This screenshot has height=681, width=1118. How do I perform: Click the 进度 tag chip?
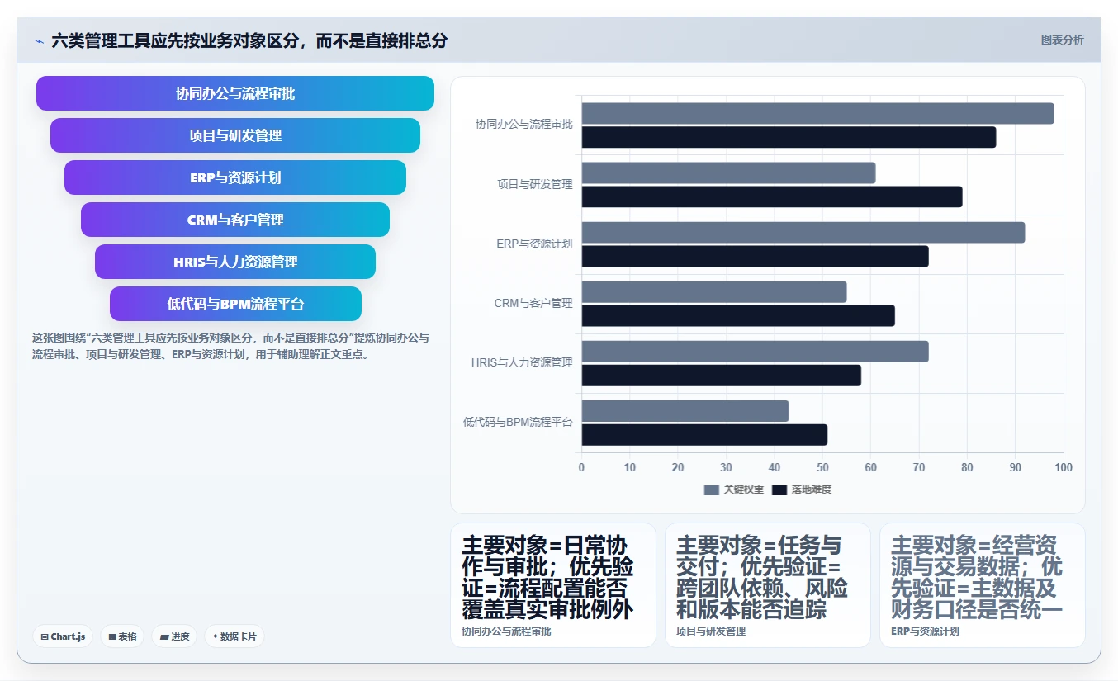tap(174, 636)
